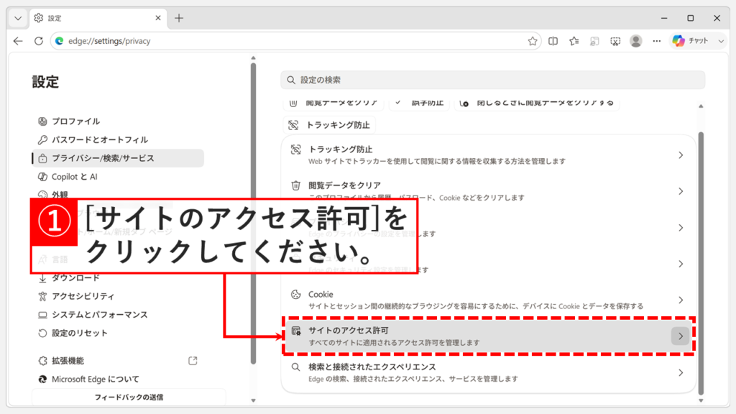Image resolution: width=736 pixels, height=414 pixels.
Task: Open 検索と接続されたエクスペリエンス row
Action: pos(488,372)
